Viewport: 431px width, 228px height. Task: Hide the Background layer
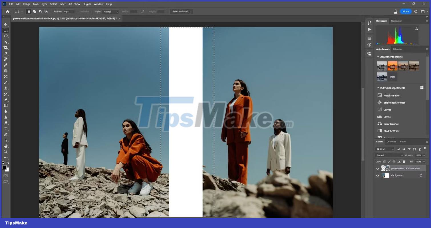(378, 175)
